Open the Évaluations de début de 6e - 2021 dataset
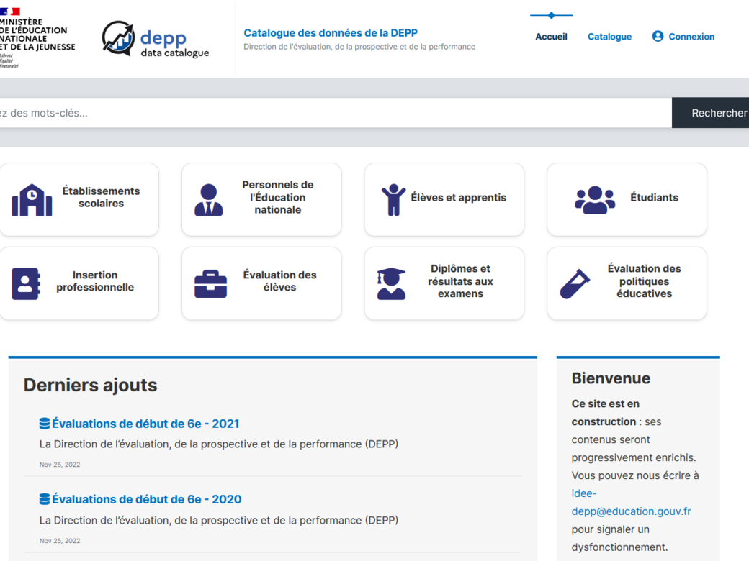 click(x=145, y=424)
